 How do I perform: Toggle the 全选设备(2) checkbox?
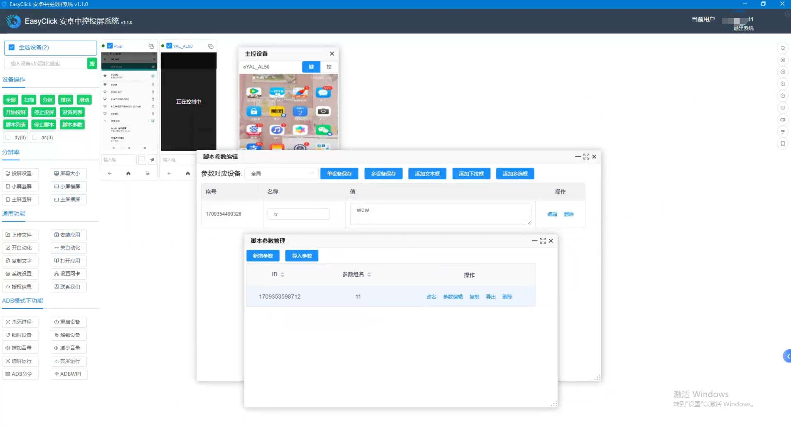11,47
